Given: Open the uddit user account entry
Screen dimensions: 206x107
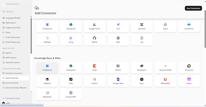Looking at the screenshot, I should coord(15,103).
